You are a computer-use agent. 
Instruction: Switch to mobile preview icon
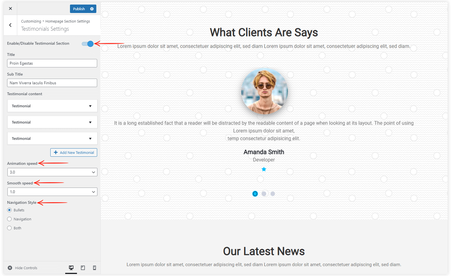(95, 268)
